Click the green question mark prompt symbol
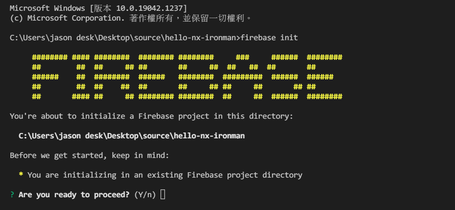This screenshot has height=210, width=455. point(12,195)
